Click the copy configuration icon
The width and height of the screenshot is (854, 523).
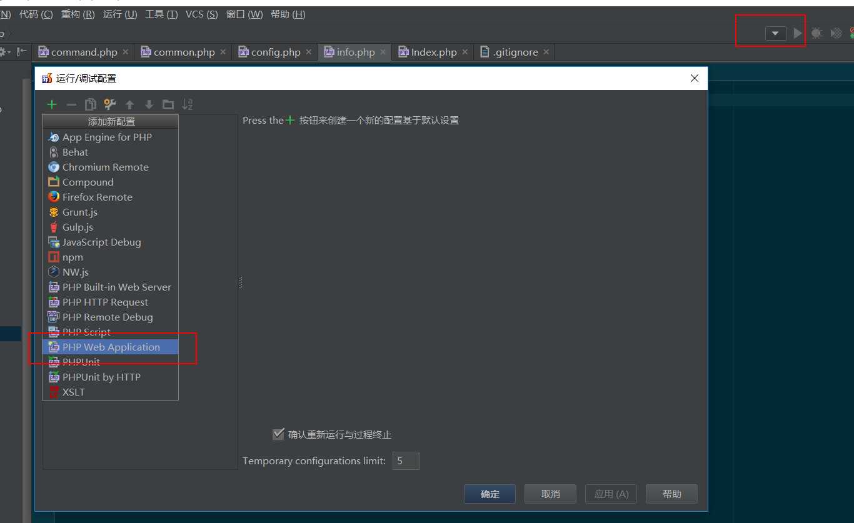pyautogui.click(x=91, y=104)
